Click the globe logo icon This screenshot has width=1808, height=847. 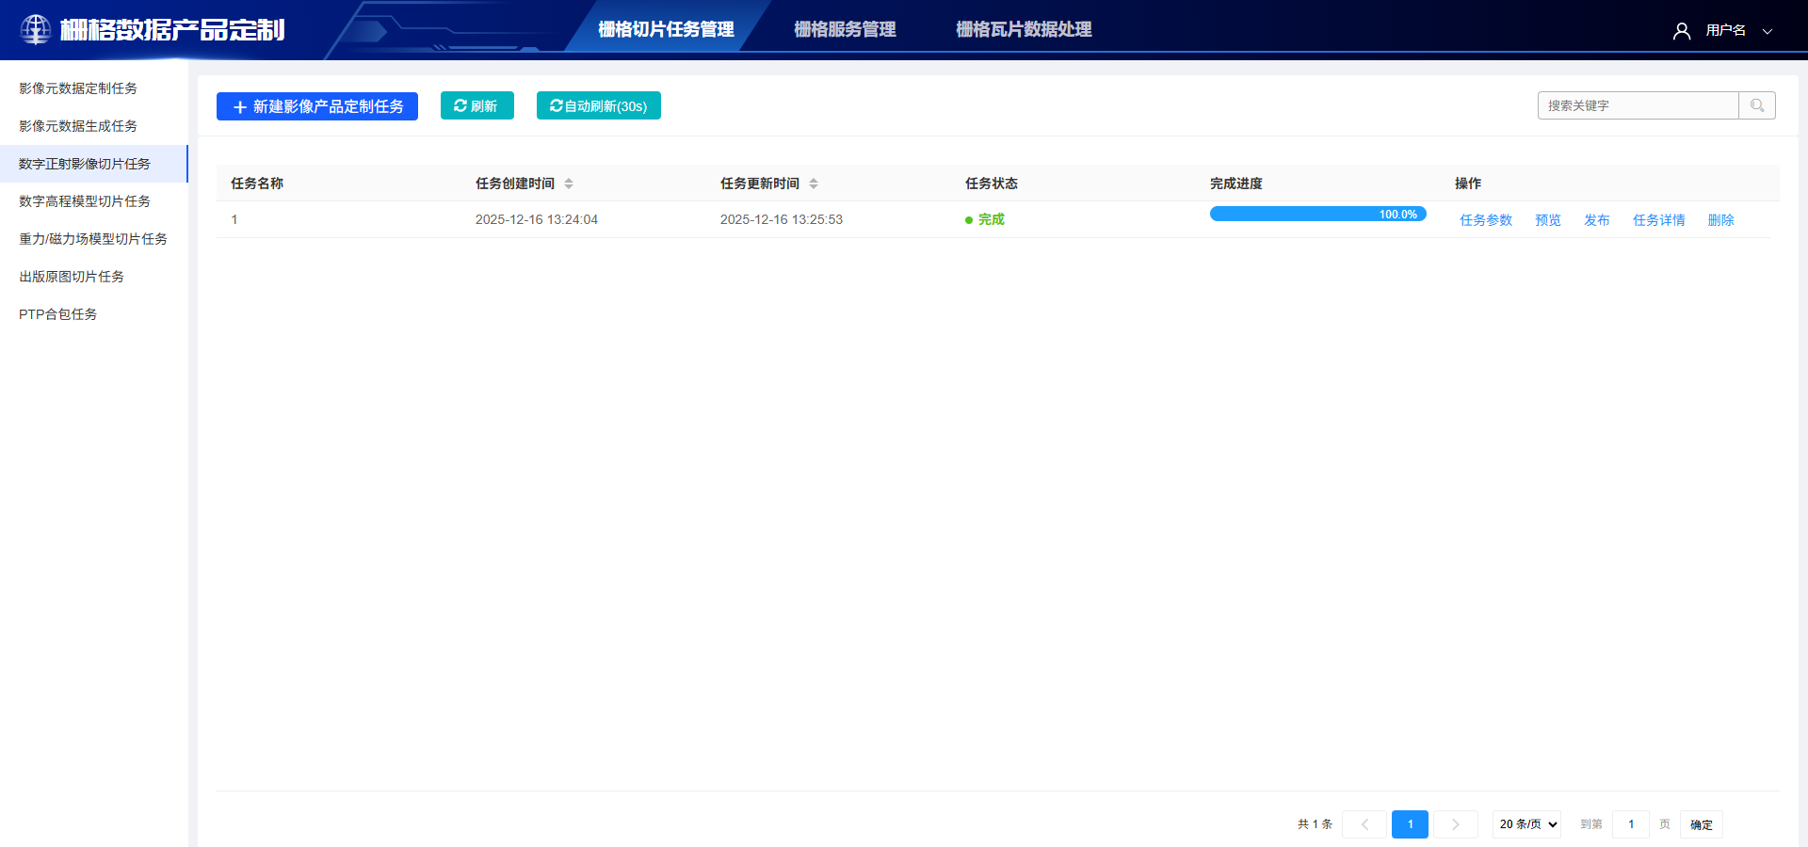pyautogui.click(x=36, y=30)
